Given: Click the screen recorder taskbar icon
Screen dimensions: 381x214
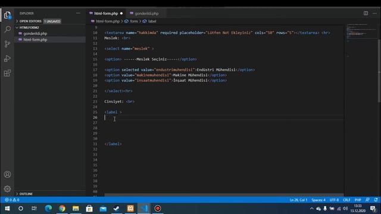Looking at the screenshot, I should (x=158, y=209).
